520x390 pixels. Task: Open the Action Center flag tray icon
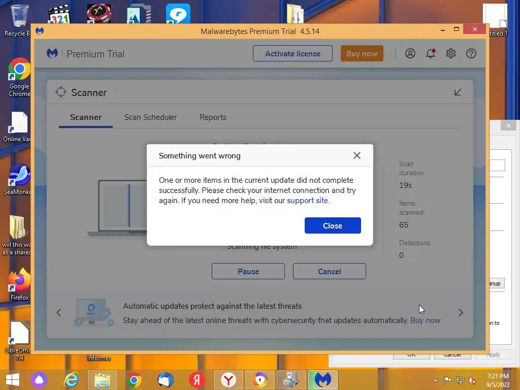[448, 380]
